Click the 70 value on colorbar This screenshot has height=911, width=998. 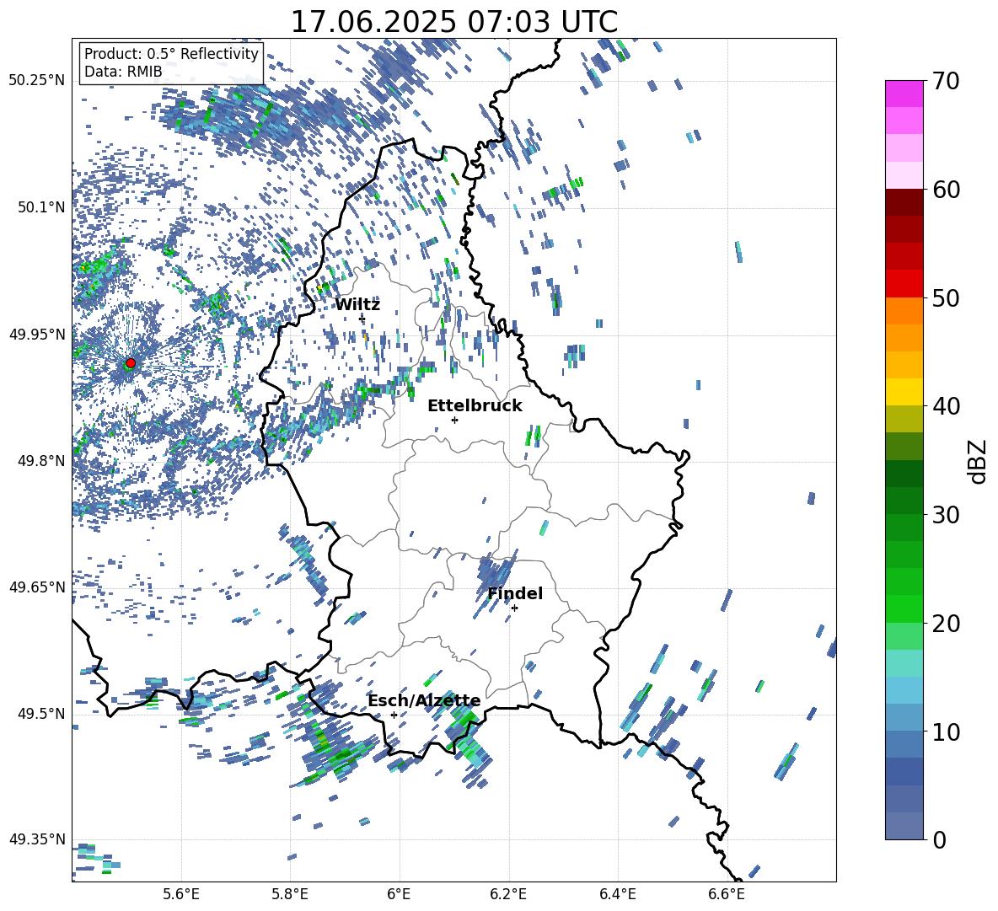pos(946,82)
